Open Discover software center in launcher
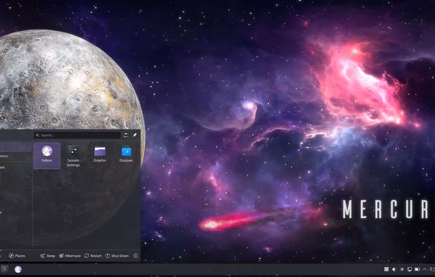This screenshot has height=277, width=435. (x=126, y=155)
